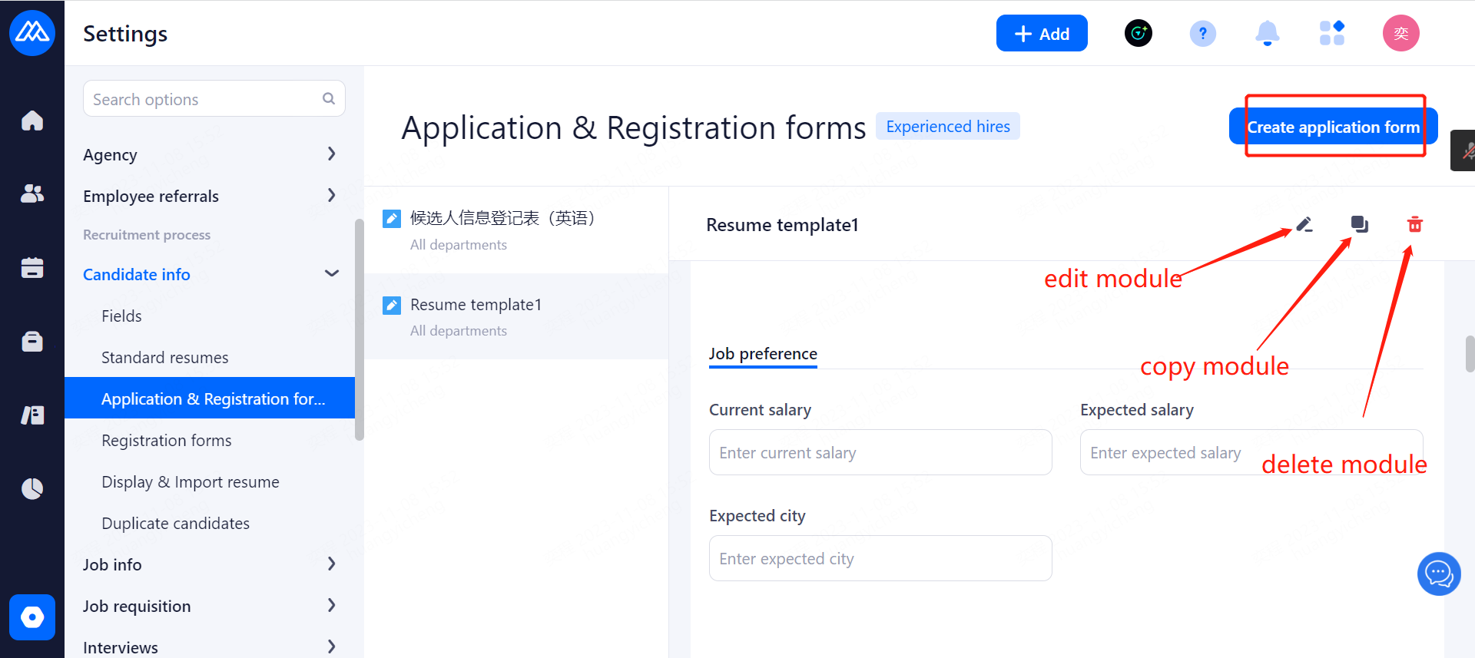Expand the Employee referrals section

click(x=331, y=196)
